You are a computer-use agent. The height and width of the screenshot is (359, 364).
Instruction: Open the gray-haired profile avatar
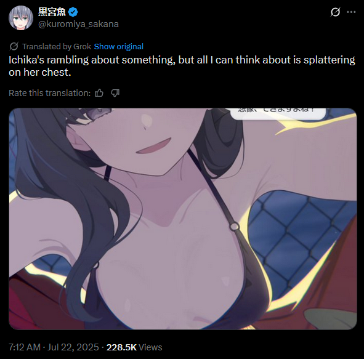coord(21,18)
